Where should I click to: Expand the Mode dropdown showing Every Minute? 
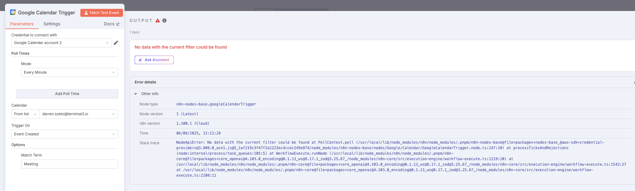[69, 72]
